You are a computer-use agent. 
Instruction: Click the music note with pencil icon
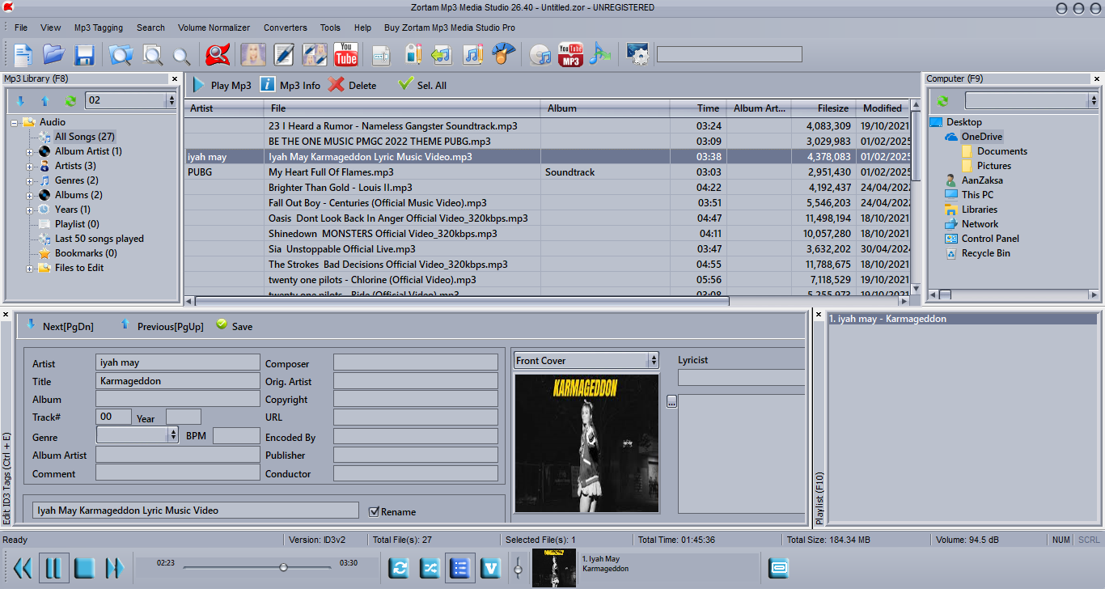(472, 55)
